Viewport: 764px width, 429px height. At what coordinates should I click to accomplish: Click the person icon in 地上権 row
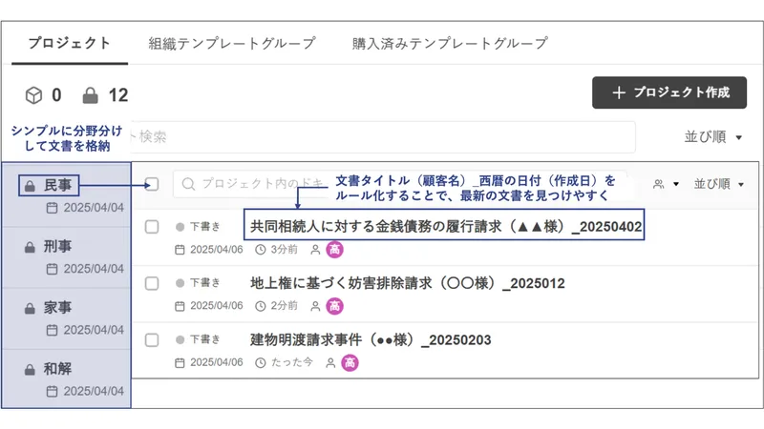tap(315, 306)
